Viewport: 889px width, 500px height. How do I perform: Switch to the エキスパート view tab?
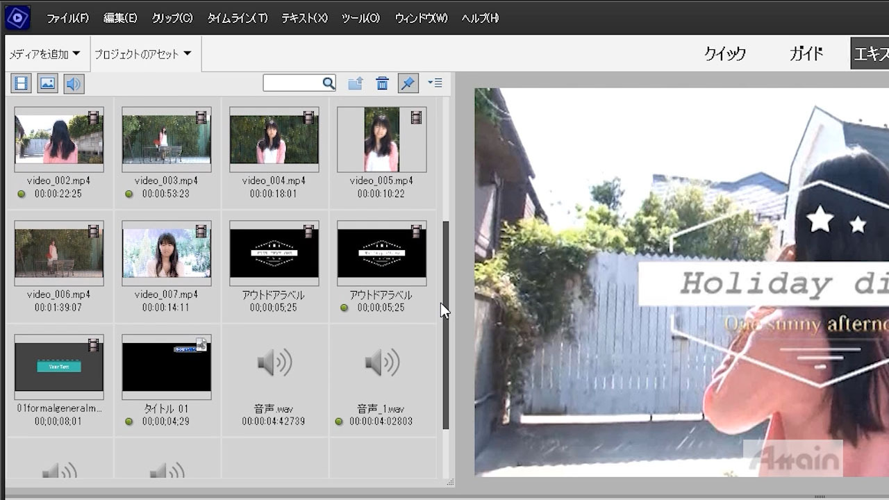[870, 53]
